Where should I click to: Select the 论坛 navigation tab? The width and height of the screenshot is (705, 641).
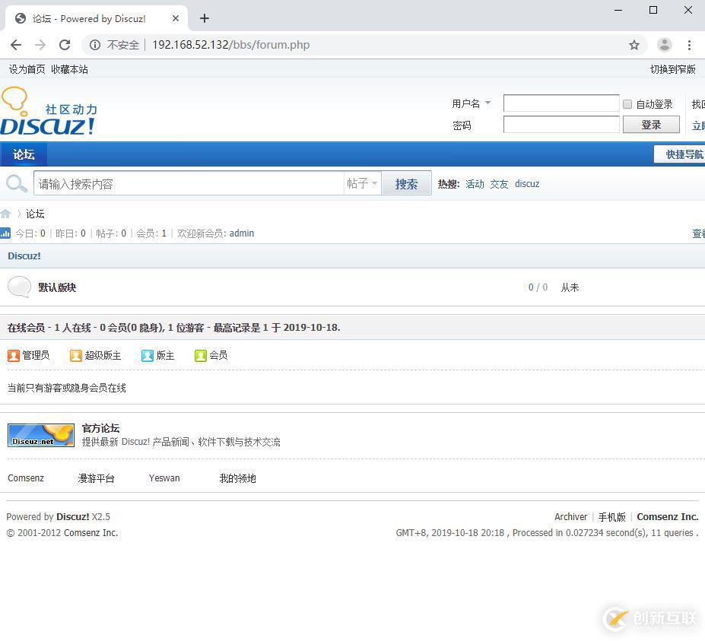tap(24, 154)
